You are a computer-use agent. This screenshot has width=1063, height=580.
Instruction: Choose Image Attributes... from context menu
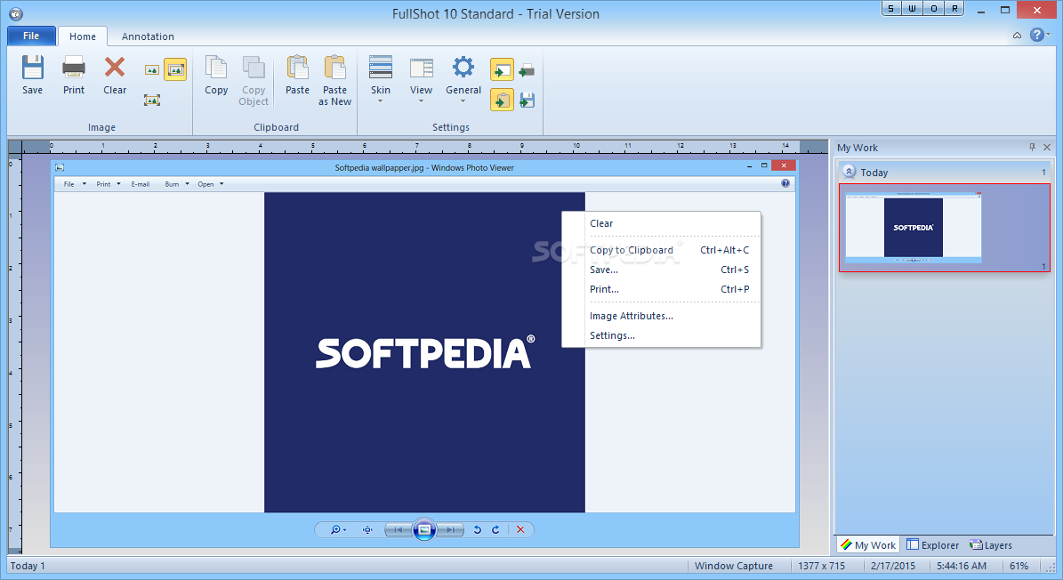point(662,316)
